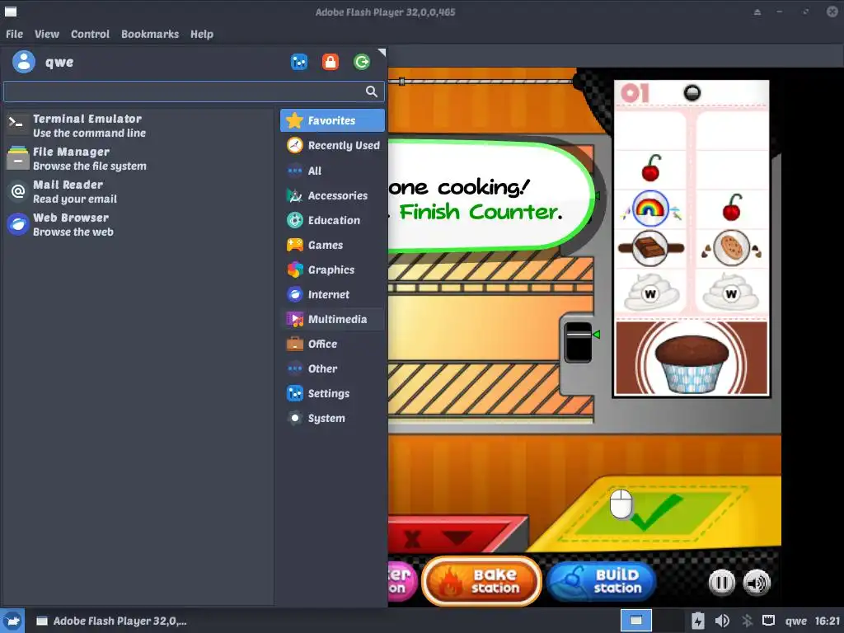Image resolution: width=844 pixels, height=633 pixels.
Task: Switch to the Build Station
Action: coord(602,581)
